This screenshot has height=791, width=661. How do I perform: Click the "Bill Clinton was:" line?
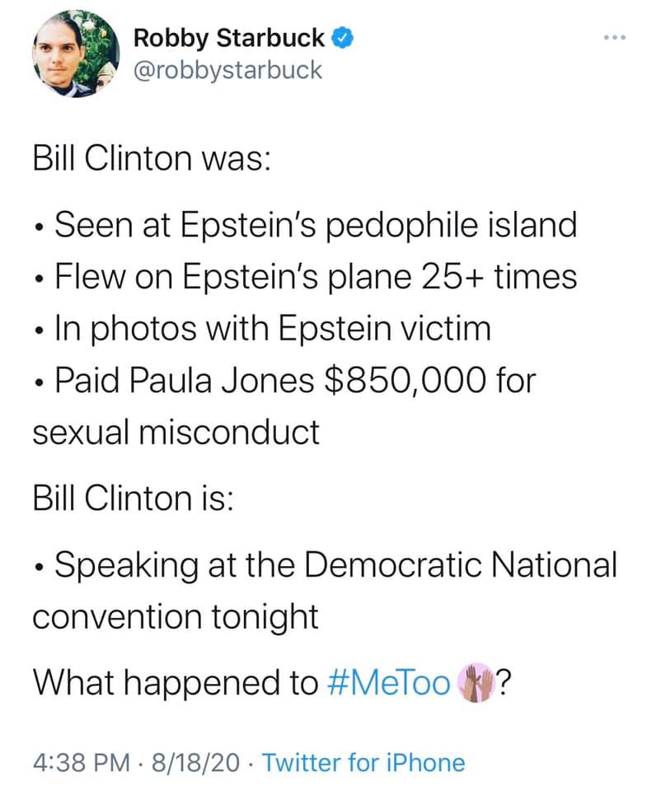[x=150, y=158]
